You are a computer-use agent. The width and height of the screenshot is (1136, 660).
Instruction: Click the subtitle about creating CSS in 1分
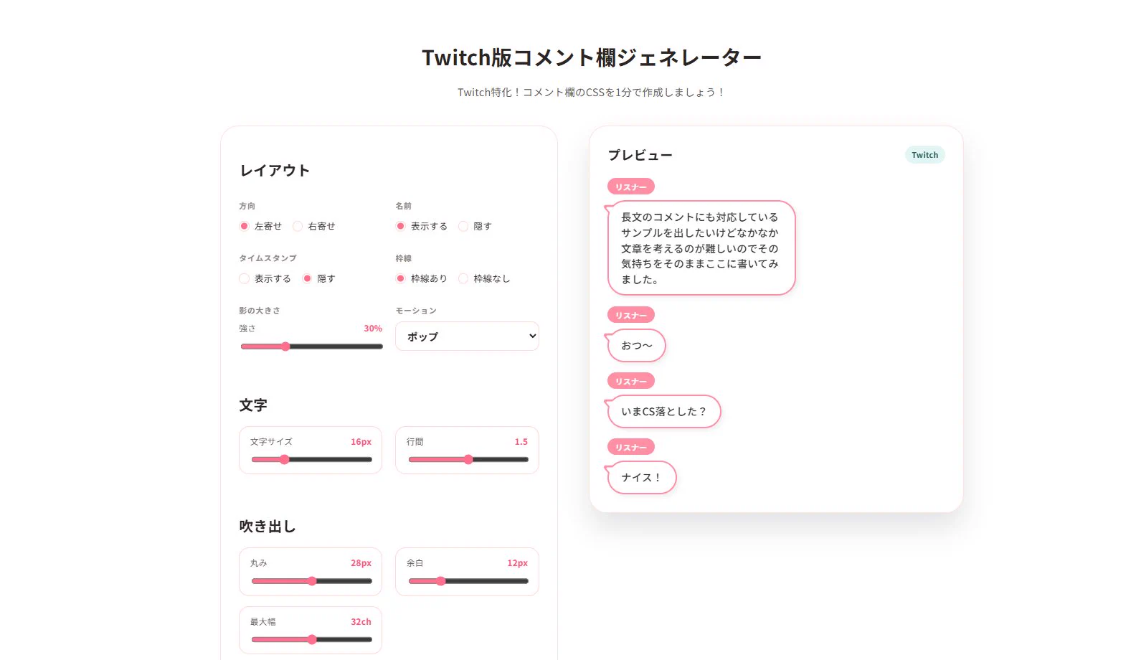click(592, 93)
